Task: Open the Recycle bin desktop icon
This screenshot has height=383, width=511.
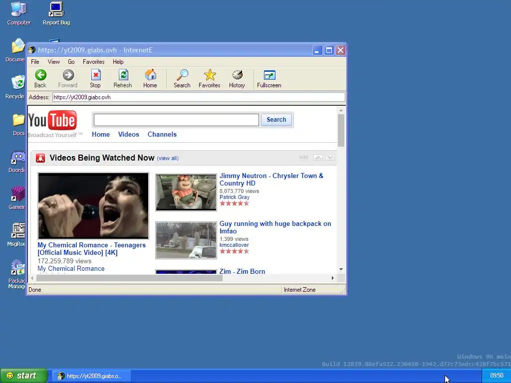Action: 15,87
